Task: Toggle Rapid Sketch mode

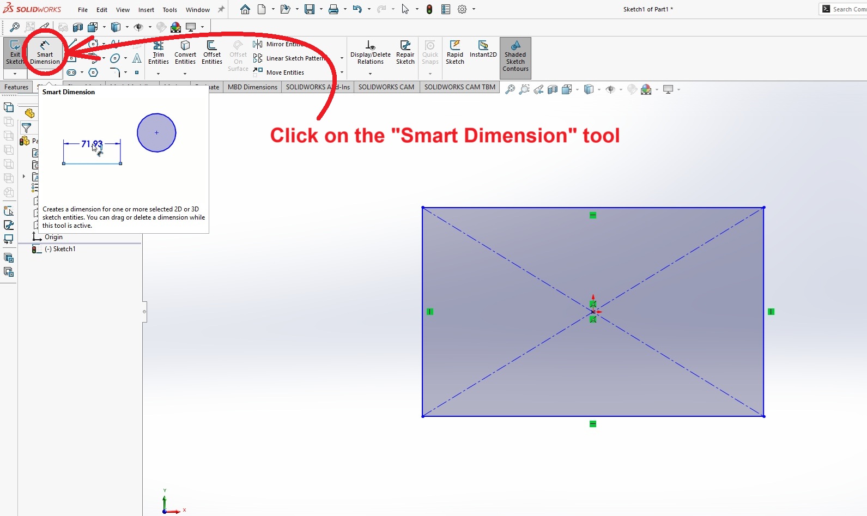Action: coord(455,52)
